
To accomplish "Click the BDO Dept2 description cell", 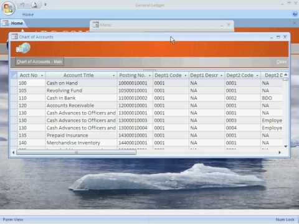I will tap(272, 98).
